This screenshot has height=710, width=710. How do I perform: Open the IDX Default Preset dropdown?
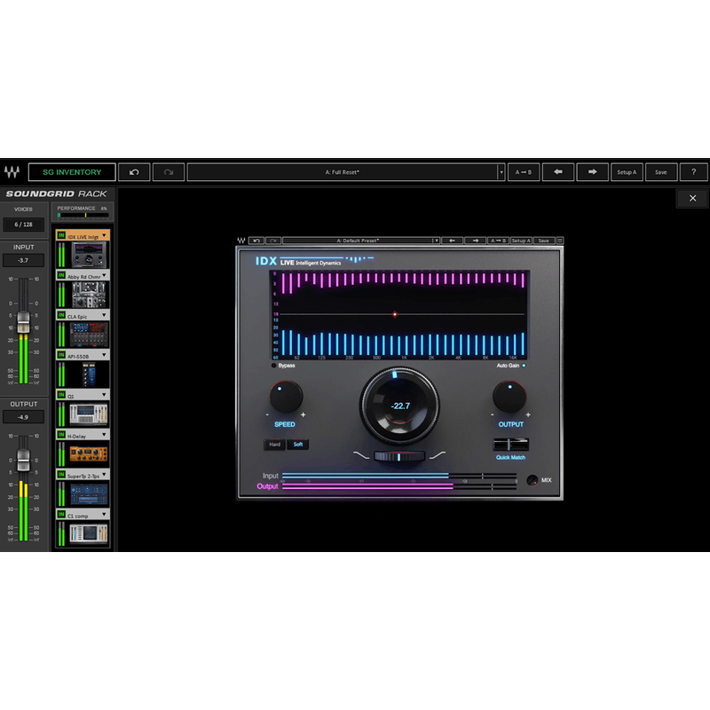358,238
